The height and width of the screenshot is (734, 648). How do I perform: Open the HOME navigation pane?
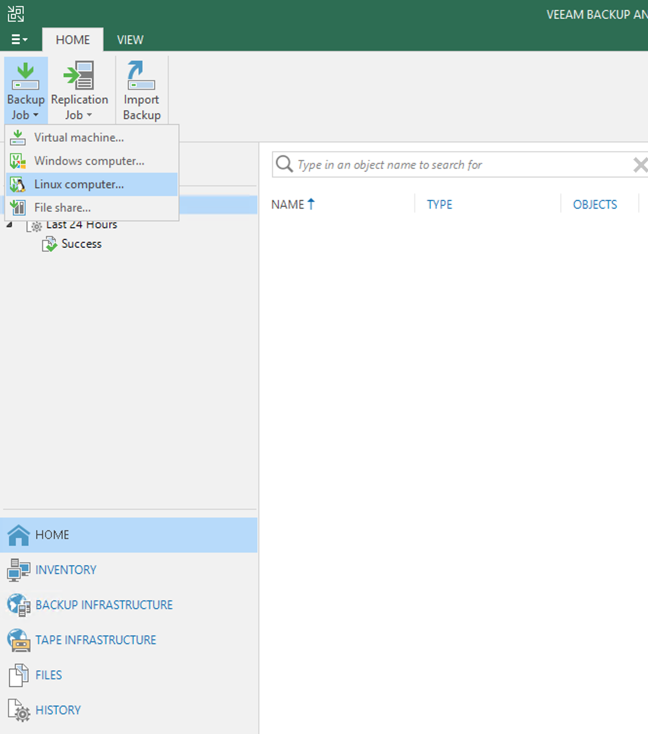[x=129, y=535]
